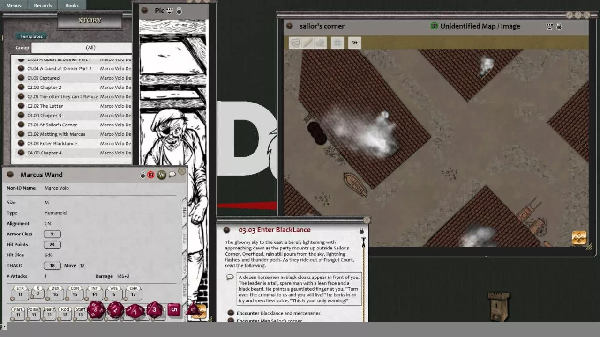The image size is (600, 337).
Task: Click the Armor Class value box 9
Action: coord(52,234)
